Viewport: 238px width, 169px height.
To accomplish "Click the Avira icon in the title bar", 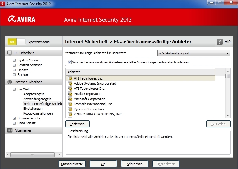I will [2, 4].
